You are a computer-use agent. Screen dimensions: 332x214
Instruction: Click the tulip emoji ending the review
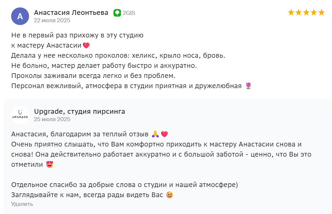[248, 86]
